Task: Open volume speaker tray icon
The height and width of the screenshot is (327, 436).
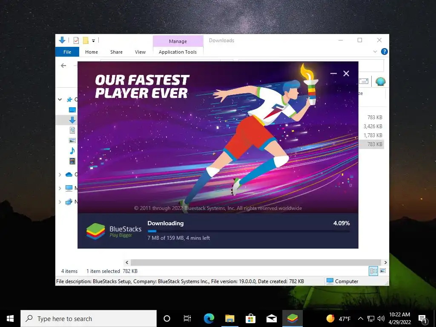Action: (381, 318)
